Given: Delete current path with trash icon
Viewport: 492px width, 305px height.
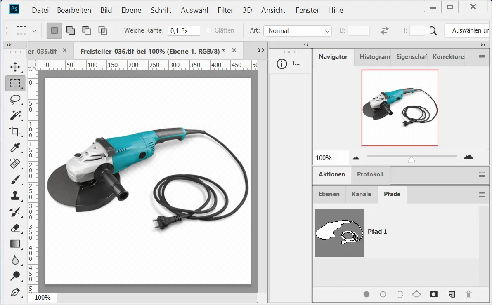Looking at the screenshot, I should (468, 294).
